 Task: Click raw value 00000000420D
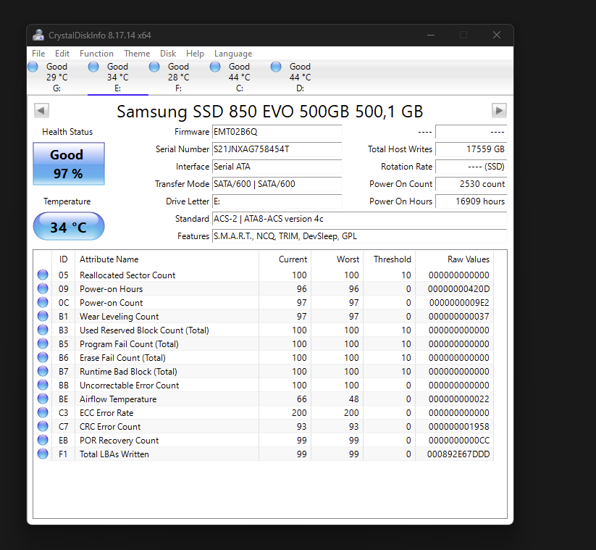[x=459, y=289]
